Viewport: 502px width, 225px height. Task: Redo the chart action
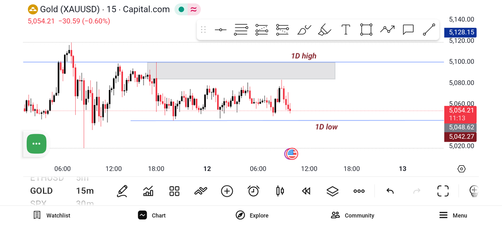pos(417,191)
